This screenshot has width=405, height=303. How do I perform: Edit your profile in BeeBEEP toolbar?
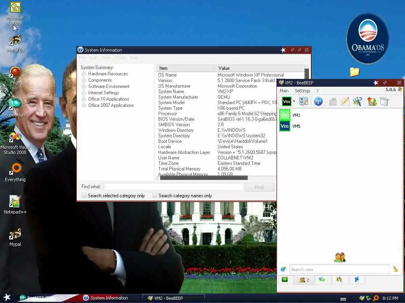pyautogui.click(x=303, y=101)
